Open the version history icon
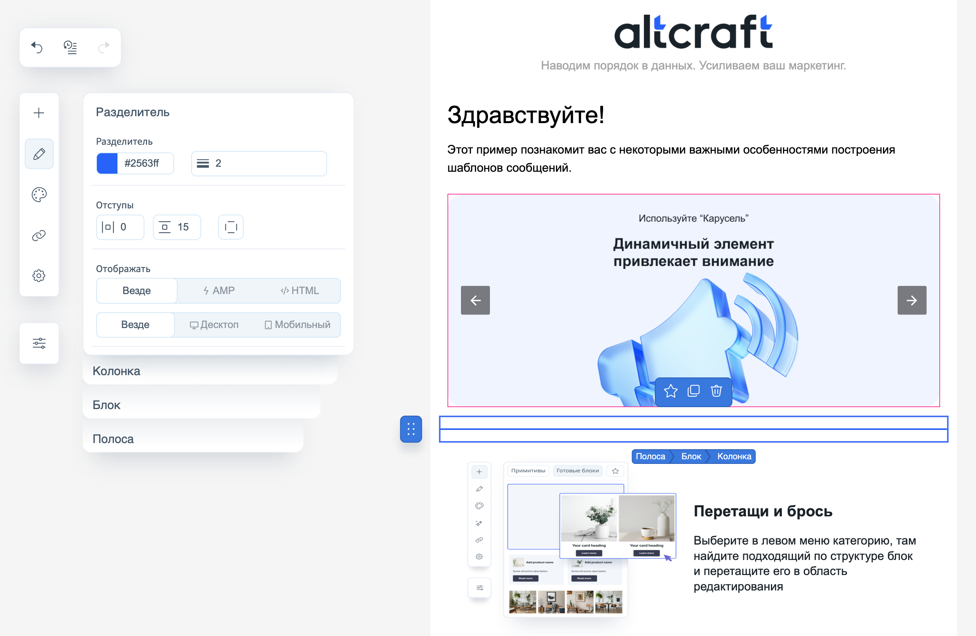The height and width of the screenshot is (636, 976). [70, 47]
